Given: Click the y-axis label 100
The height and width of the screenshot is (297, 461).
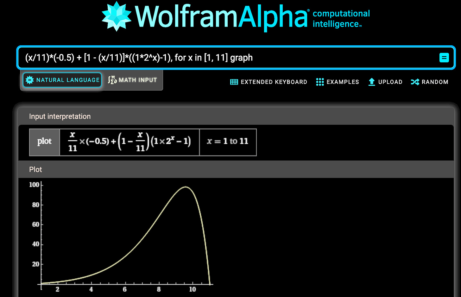Looking at the screenshot, I should click(34, 185).
